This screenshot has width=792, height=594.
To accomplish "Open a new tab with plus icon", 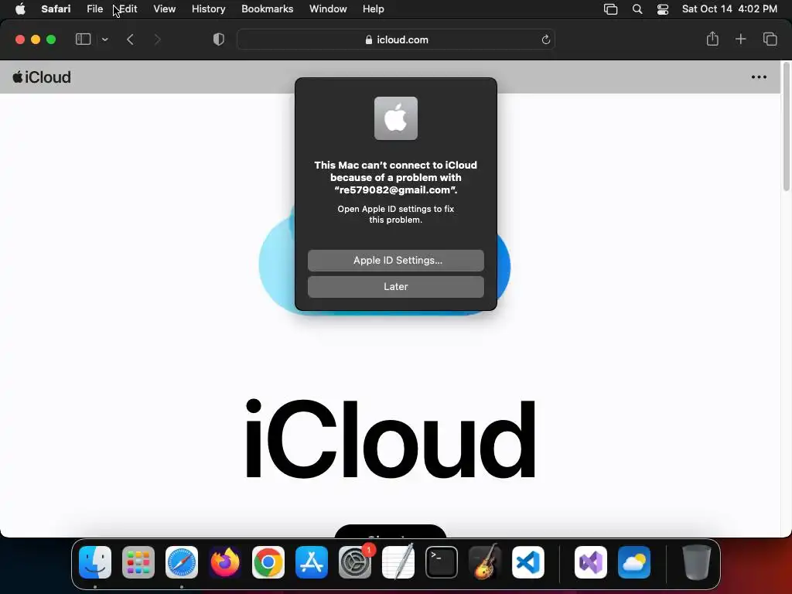I will (x=740, y=39).
